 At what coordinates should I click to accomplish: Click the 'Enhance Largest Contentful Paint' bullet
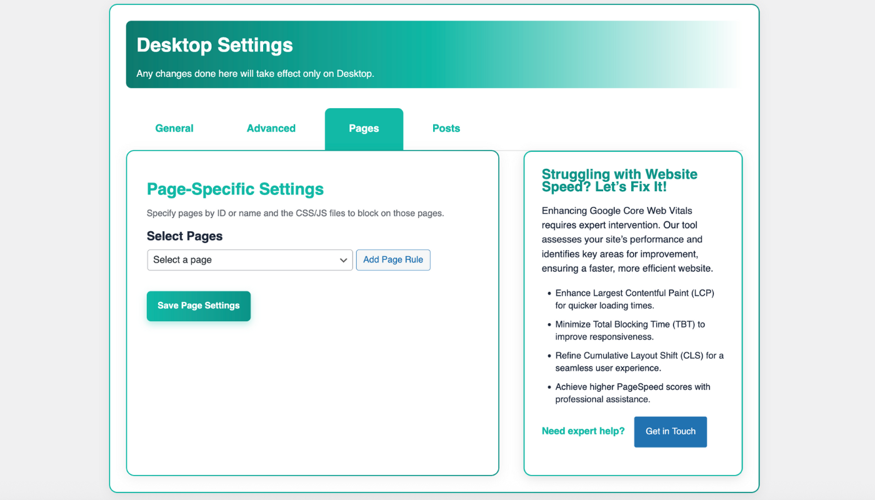(x=634, y=299)
